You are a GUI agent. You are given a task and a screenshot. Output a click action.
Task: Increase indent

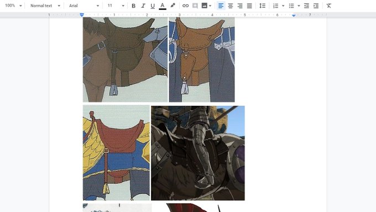pos(316,6)
